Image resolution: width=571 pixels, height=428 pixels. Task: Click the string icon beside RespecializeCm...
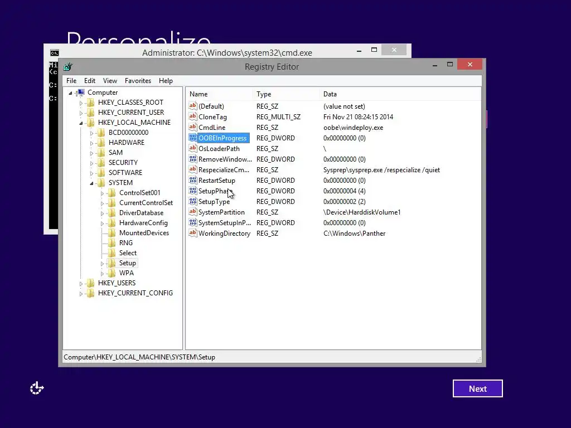tap(192, 169)
